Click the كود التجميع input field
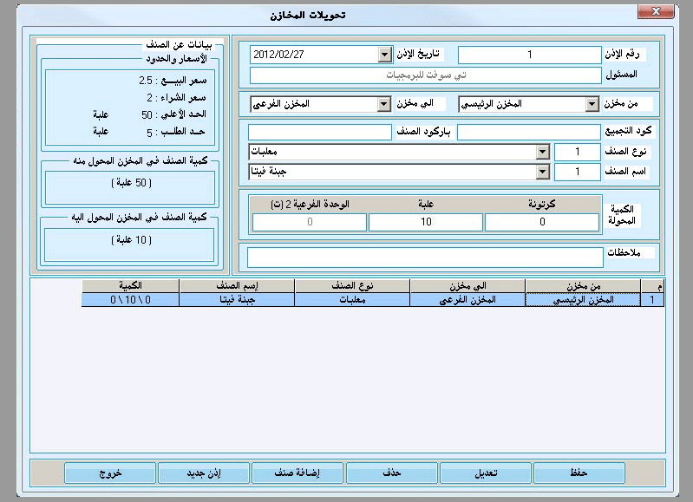This screenshot has height=502, width=693. tap(528, 132)
